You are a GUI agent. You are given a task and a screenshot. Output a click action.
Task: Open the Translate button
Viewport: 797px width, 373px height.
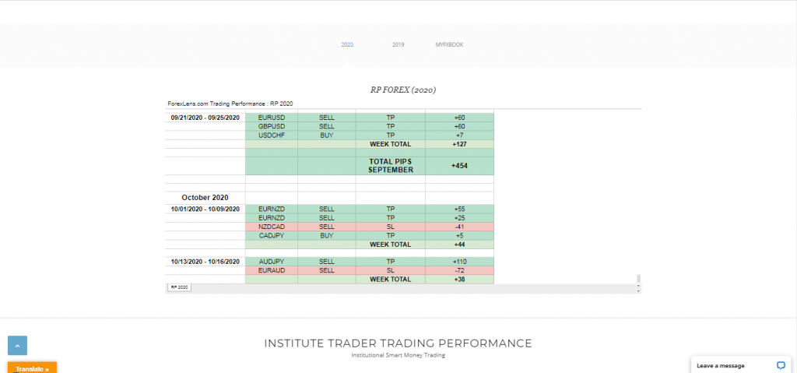click(x=32, y=368)
